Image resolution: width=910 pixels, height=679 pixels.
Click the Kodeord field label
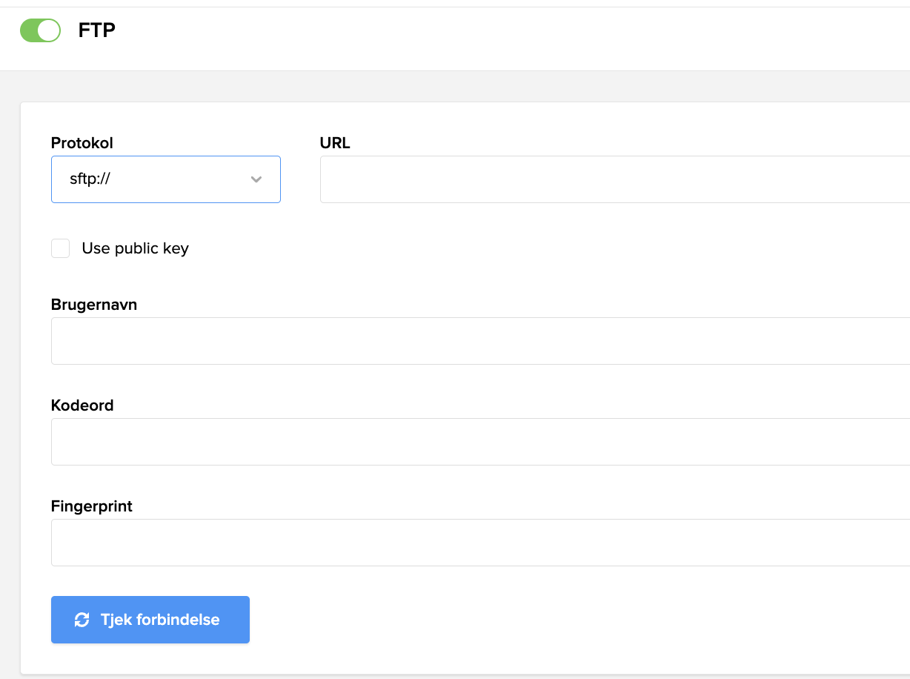tap(82, 405)
